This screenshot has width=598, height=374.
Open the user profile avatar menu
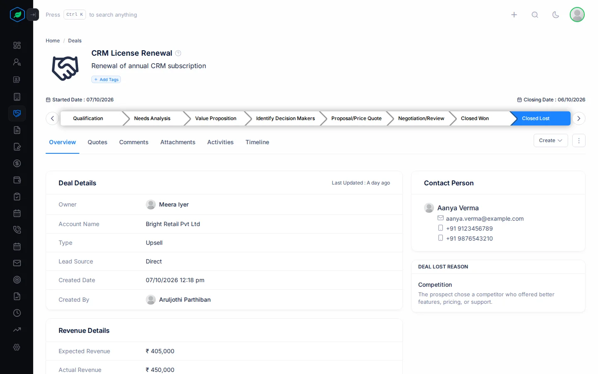(x=577, y=15)
